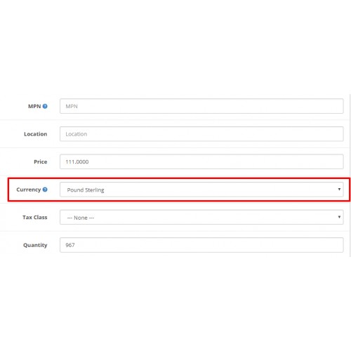This screenshot has width=351, height=351.
Task: Click the Currency help question-mark icon
Action: pos(45,190)
